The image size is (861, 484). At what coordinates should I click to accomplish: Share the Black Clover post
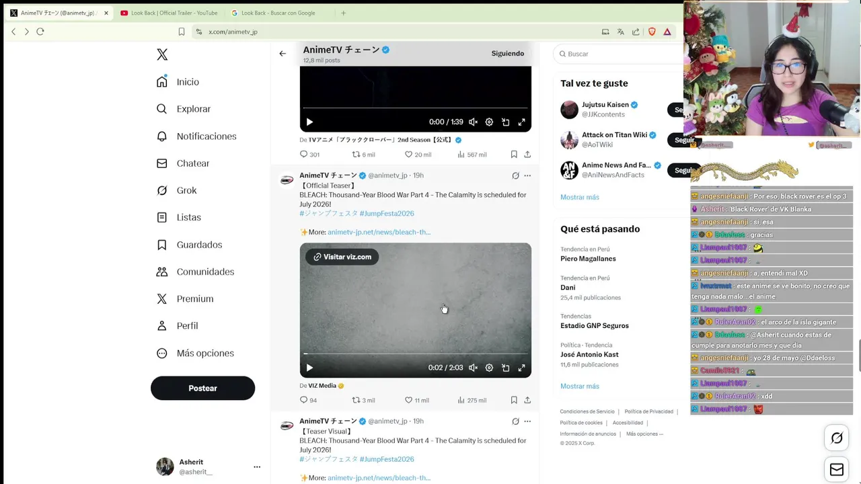[x=527, y=155]
